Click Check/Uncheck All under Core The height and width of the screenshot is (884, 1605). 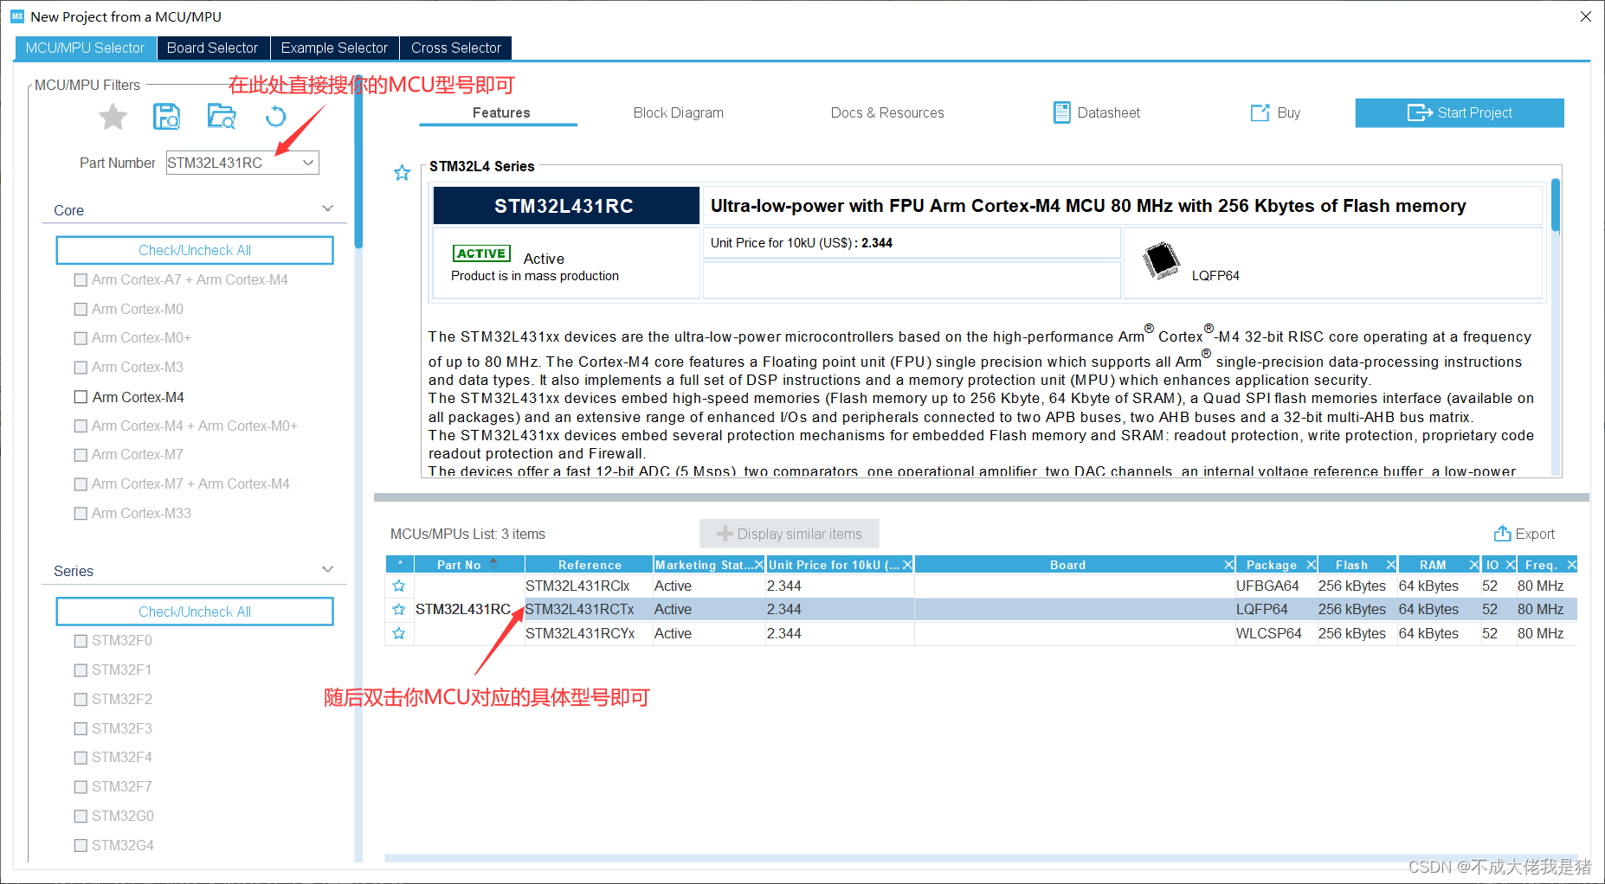195,250
